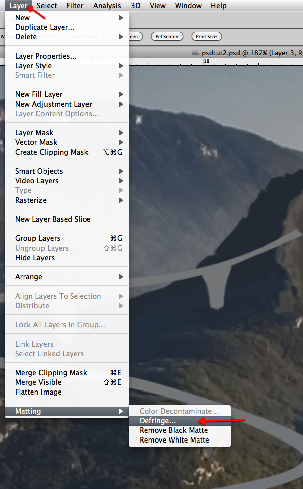The image size is (303, 489).
Task: Expand the Smart Objects submenu
Action: pyautogui.click(x=67, y=171)
